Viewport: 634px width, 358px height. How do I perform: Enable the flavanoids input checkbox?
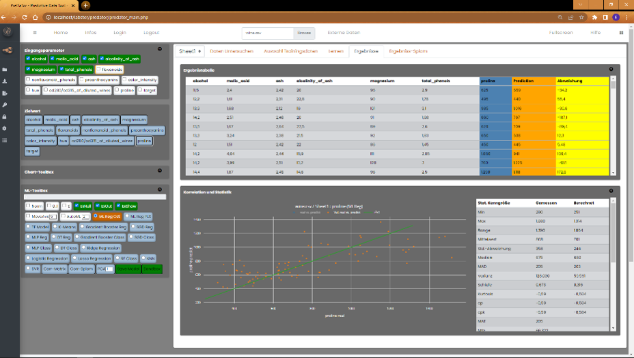99,70
